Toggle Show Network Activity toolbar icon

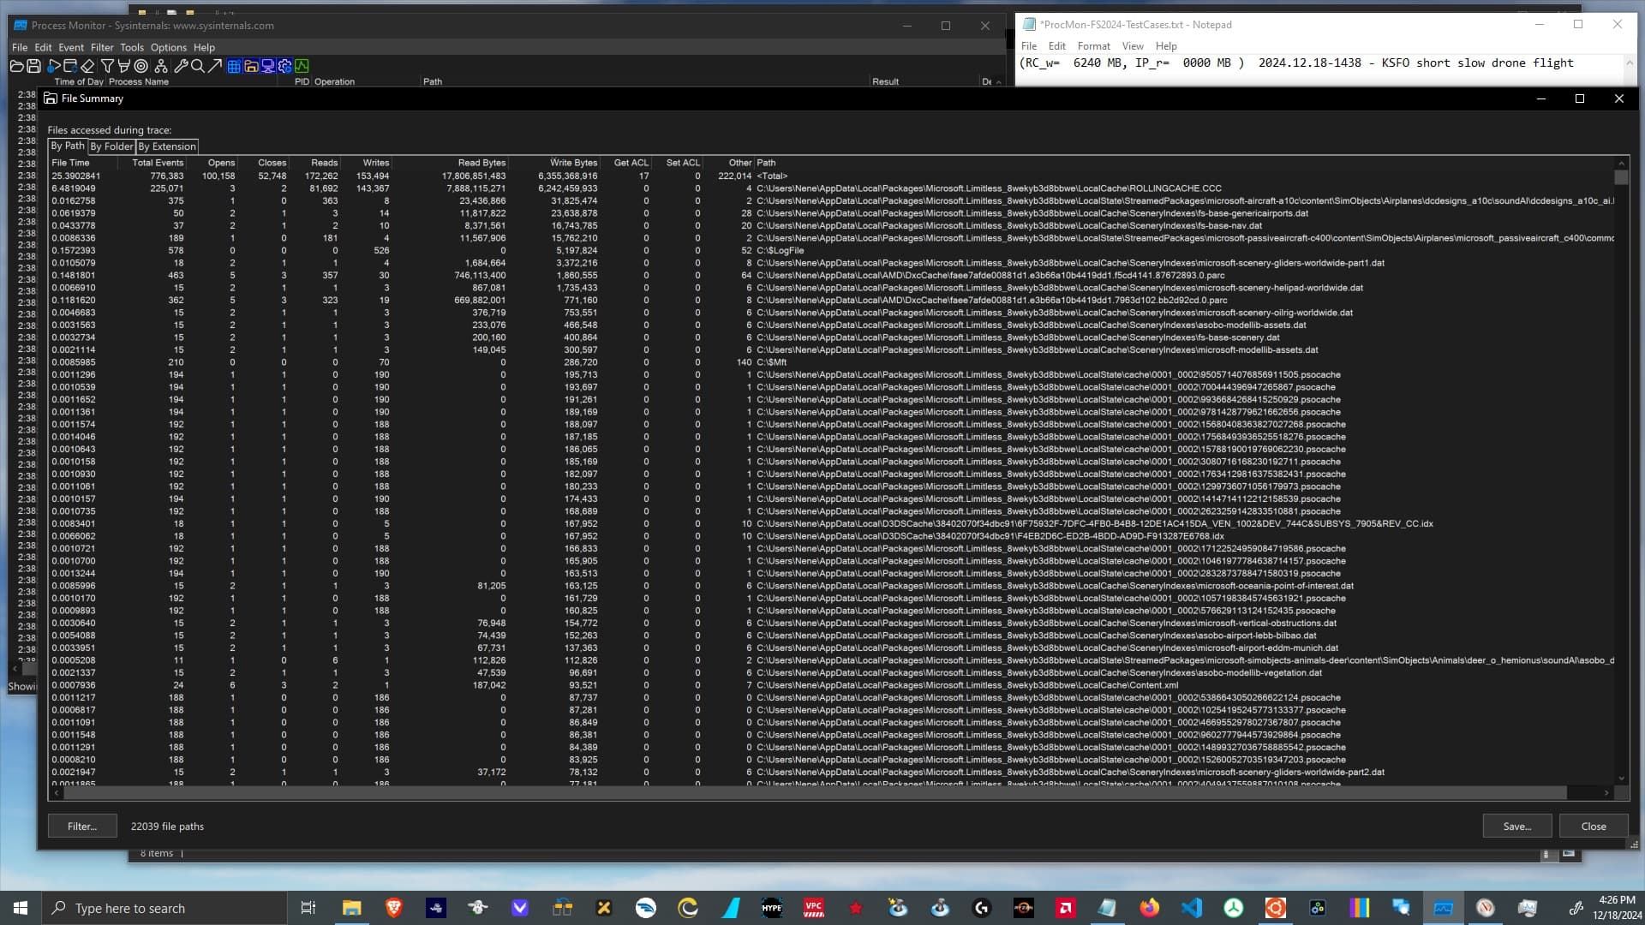268,66
